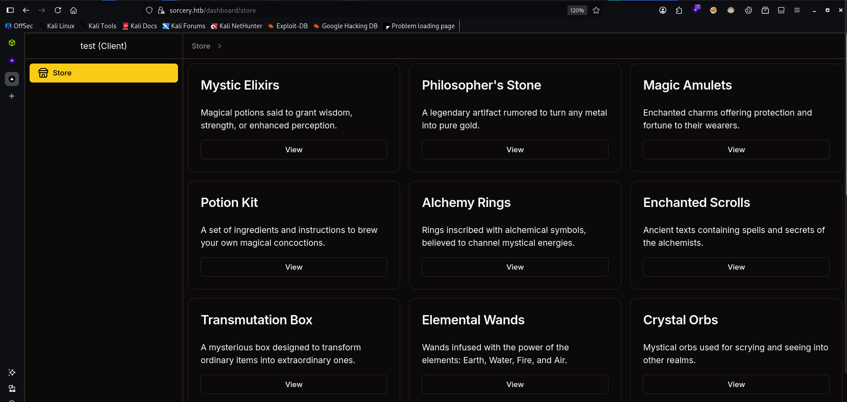The image size is (847, 402).
Task: Go back to the previous page
Action: 26,10
